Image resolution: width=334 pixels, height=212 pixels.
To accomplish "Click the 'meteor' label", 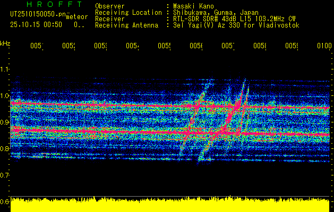I will (x=77, y=17).
